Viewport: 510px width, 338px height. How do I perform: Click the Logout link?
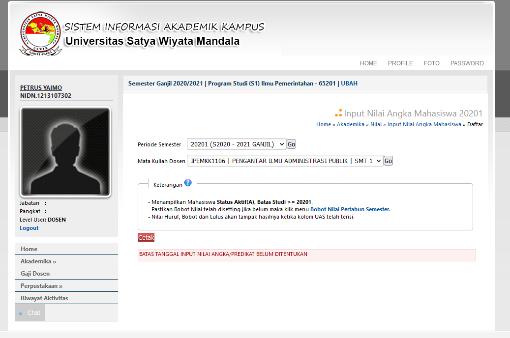pyautogui.click(x=29, y=228)
